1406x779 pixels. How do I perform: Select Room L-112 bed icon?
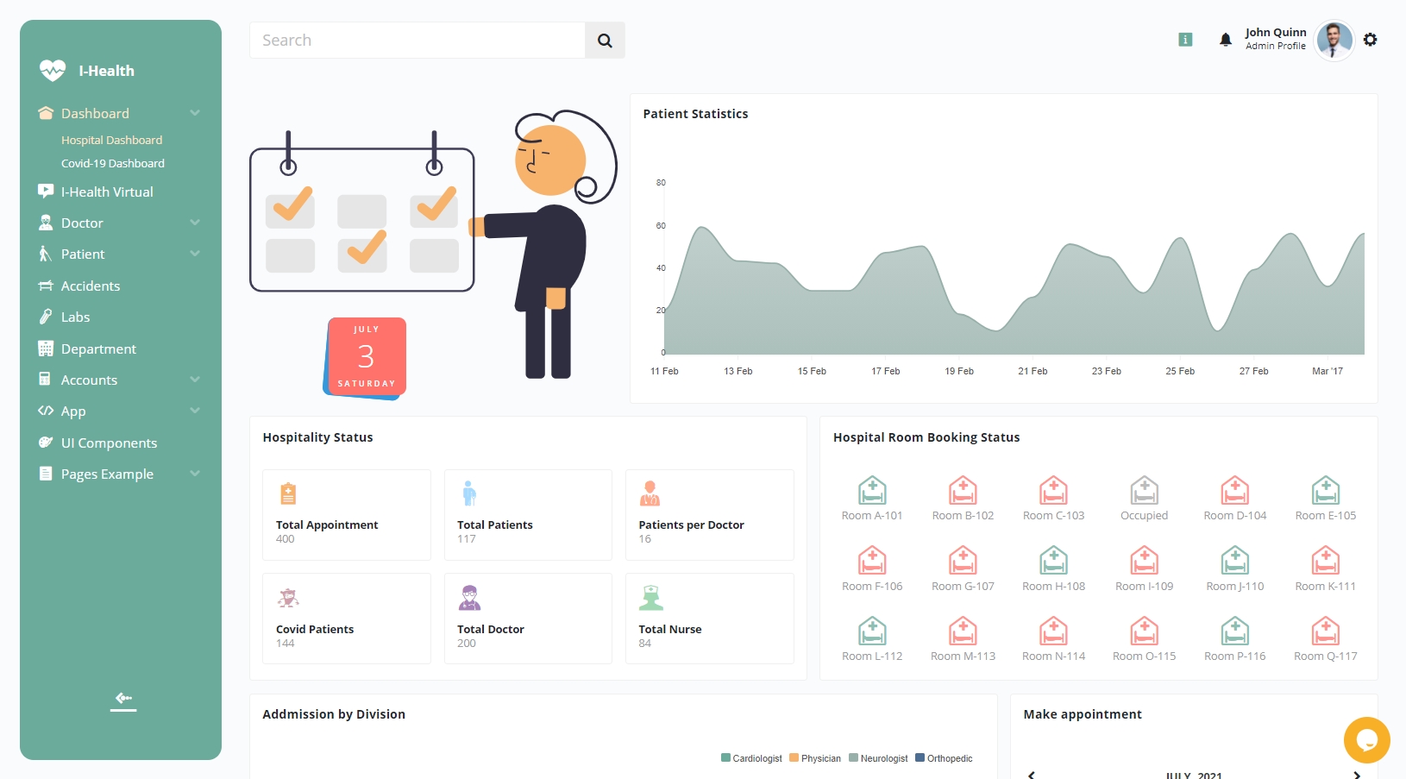click(872, 631)
